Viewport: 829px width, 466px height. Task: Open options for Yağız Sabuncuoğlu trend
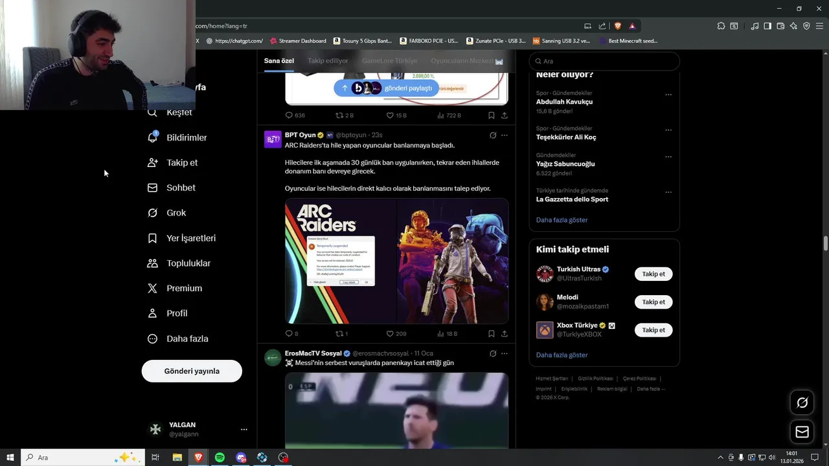click(668, 157)
